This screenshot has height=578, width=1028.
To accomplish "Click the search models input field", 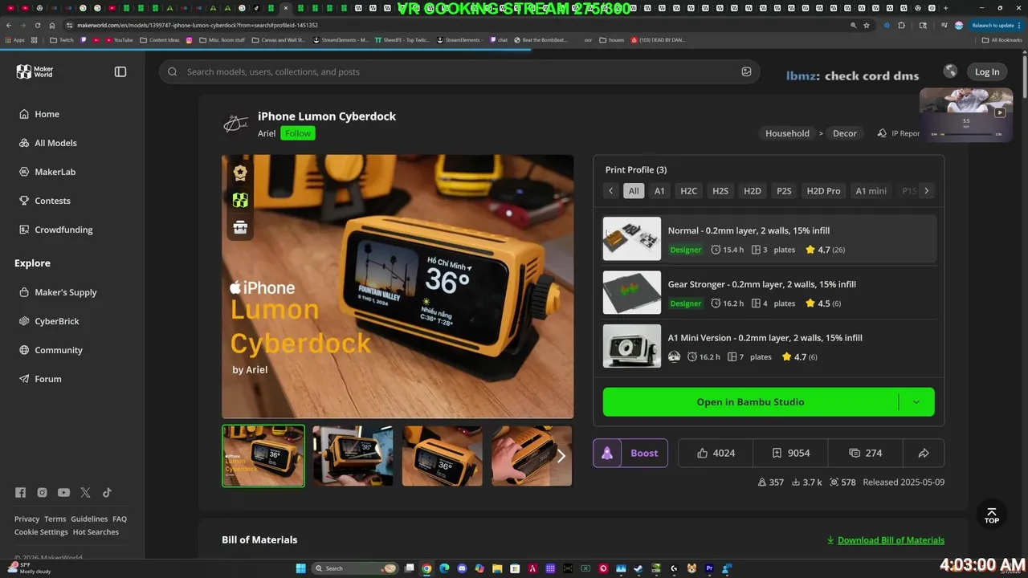I will click(459, 71).
